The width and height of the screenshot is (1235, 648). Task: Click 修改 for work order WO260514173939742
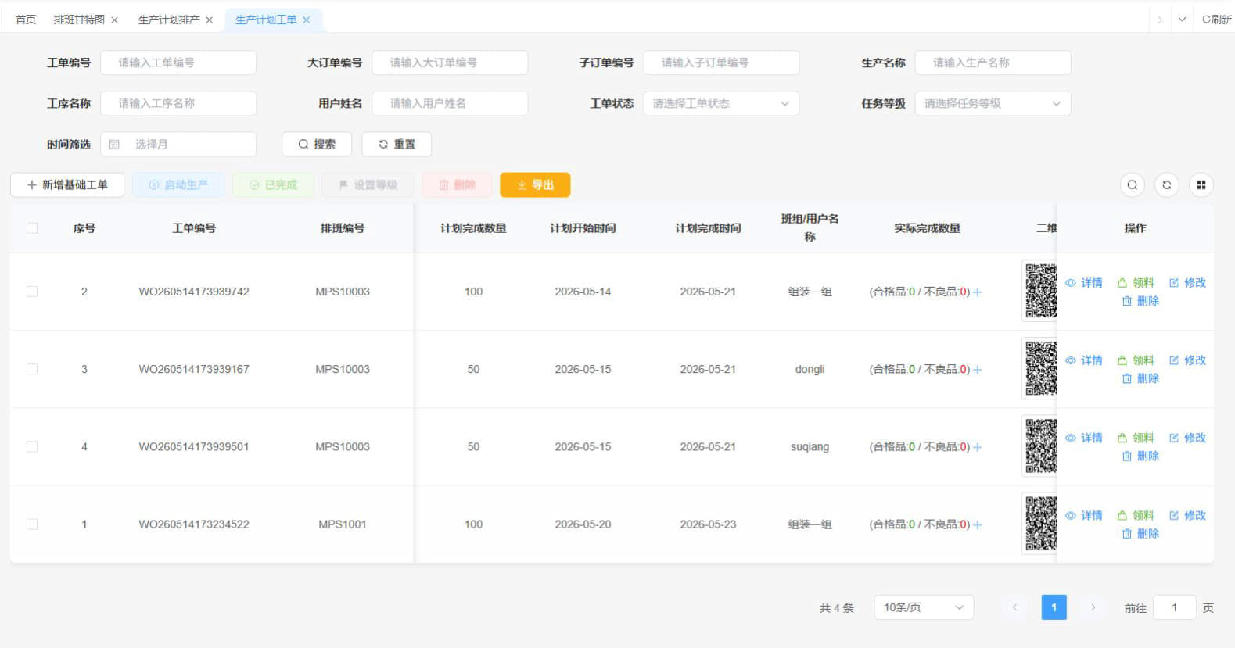click(1187, 283)
